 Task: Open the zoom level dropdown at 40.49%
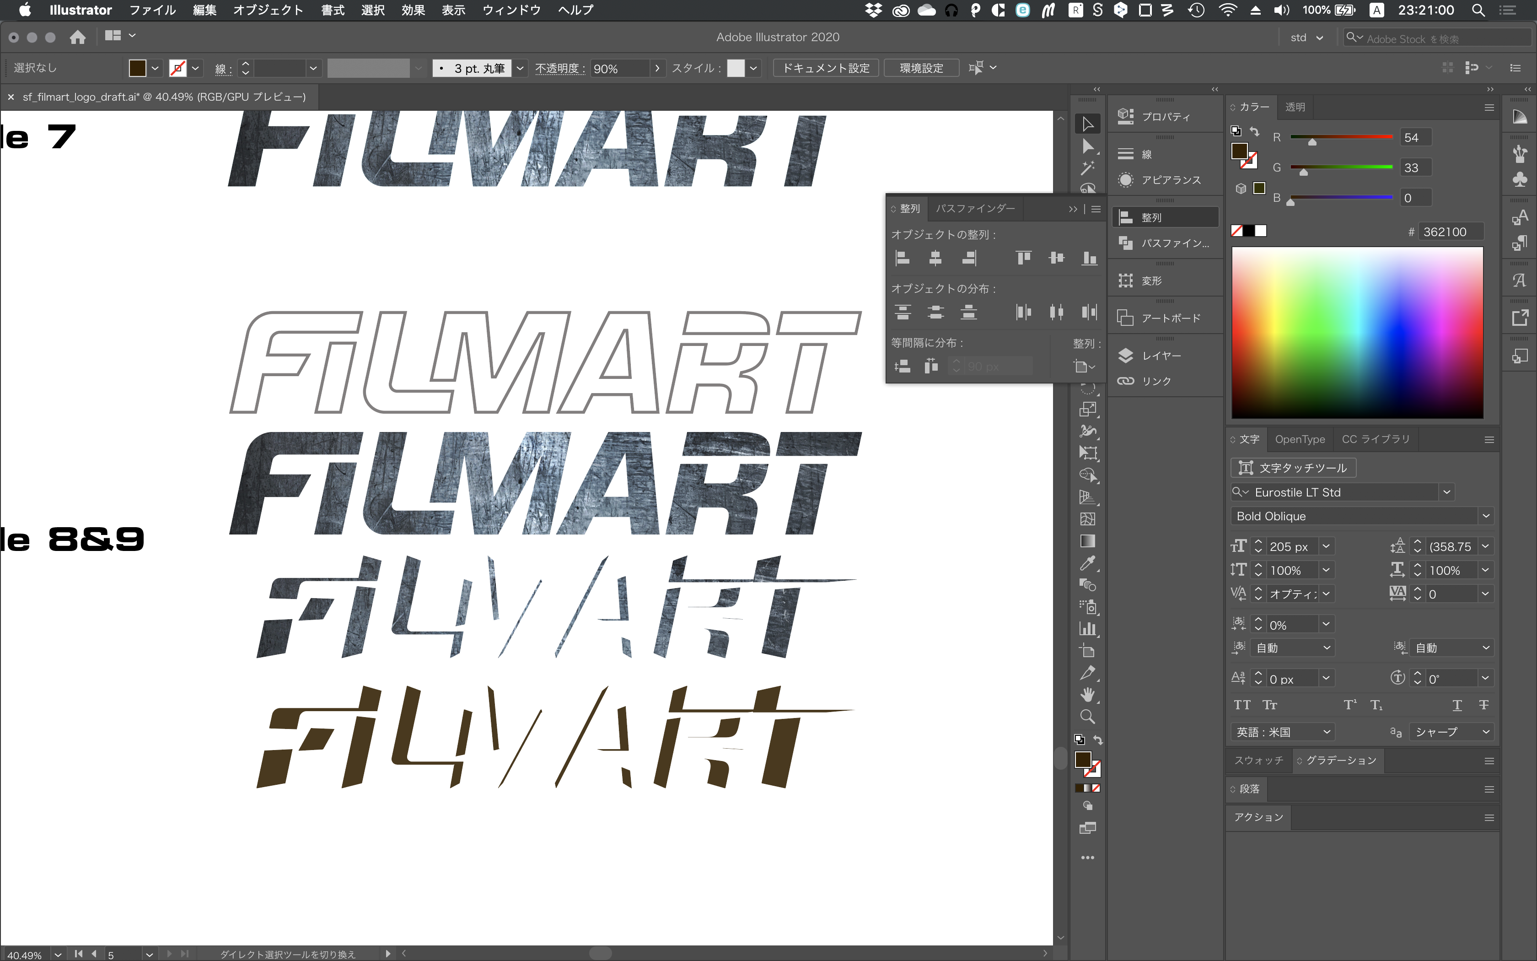[58, 954]
